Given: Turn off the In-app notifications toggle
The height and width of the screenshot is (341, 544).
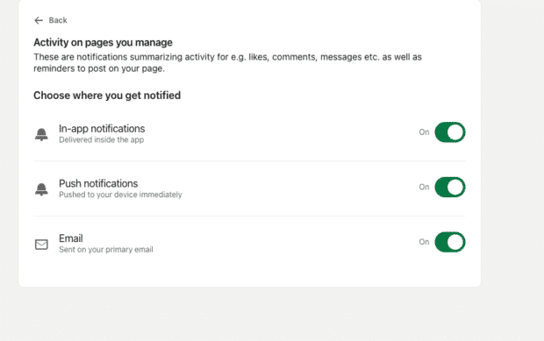Looking at the screenshot, I should coord(449,132).
